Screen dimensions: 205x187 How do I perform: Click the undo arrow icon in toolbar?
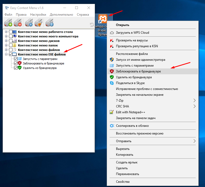tap(92, 25)
